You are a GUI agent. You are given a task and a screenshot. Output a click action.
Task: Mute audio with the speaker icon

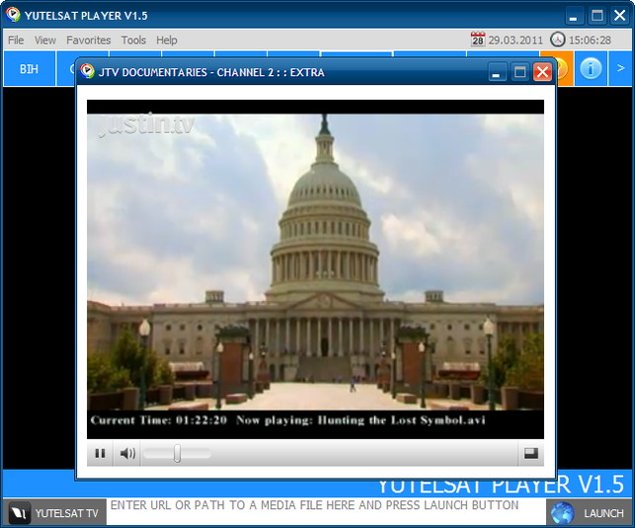[x=127, y=454]
